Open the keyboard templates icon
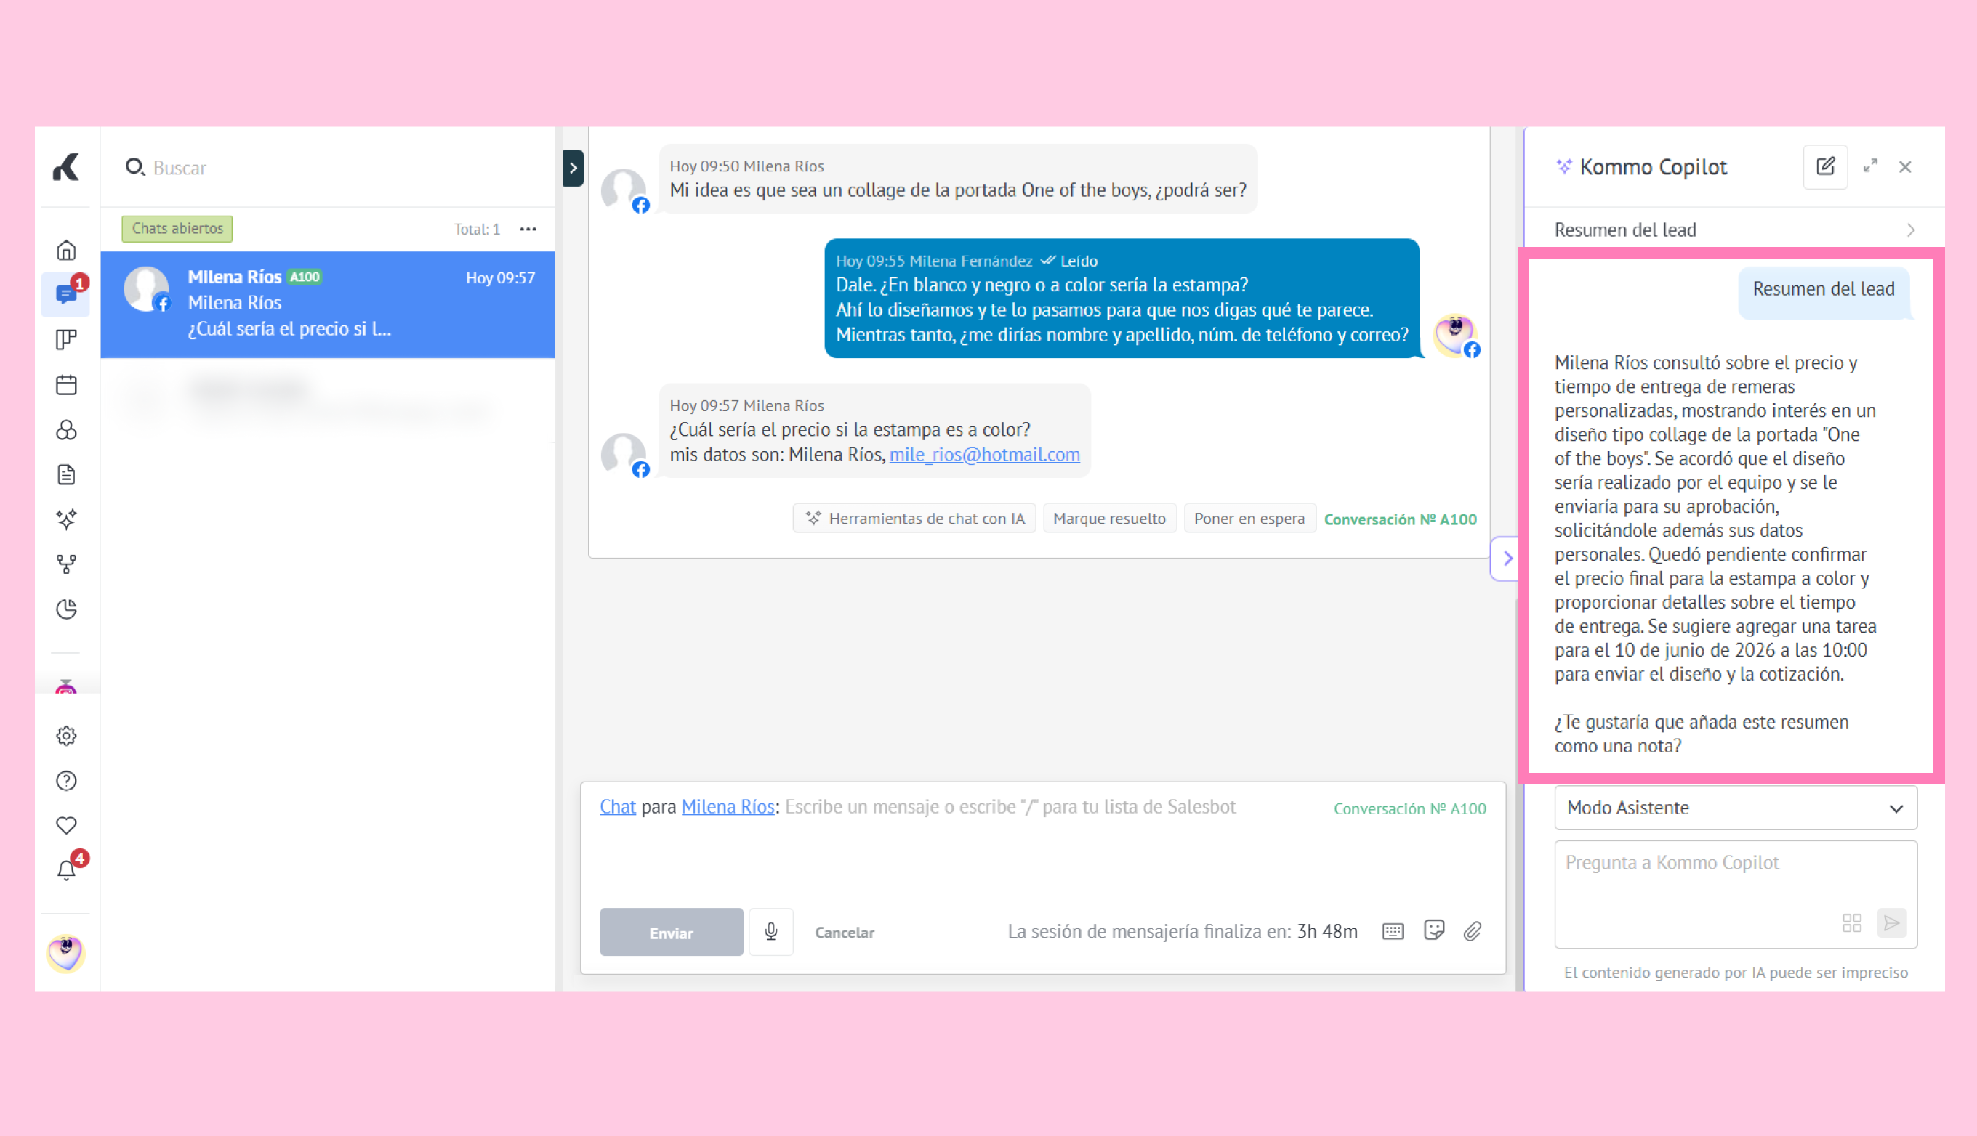The height and width of the screenshot is (1136, 1977). (x=1393, y=930)
